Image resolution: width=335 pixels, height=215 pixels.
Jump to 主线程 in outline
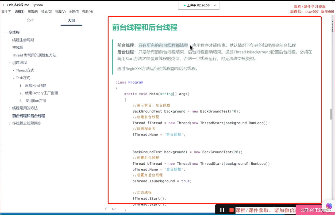coord(18,47)
